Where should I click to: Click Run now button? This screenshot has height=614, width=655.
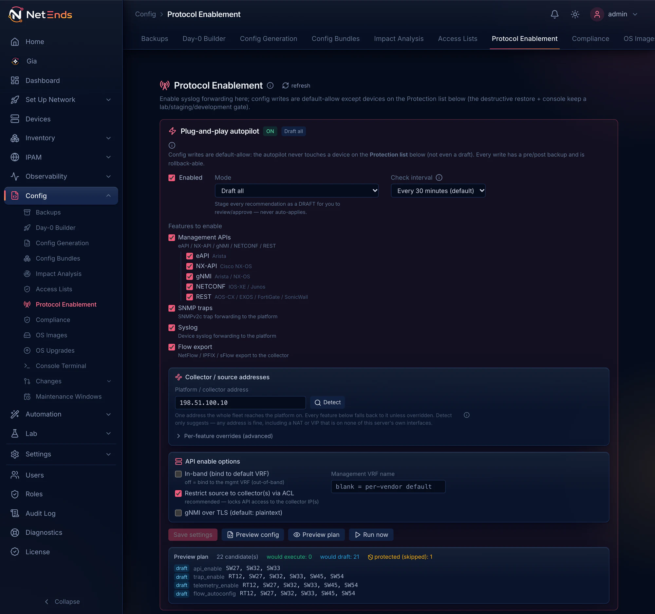[371, 535]
